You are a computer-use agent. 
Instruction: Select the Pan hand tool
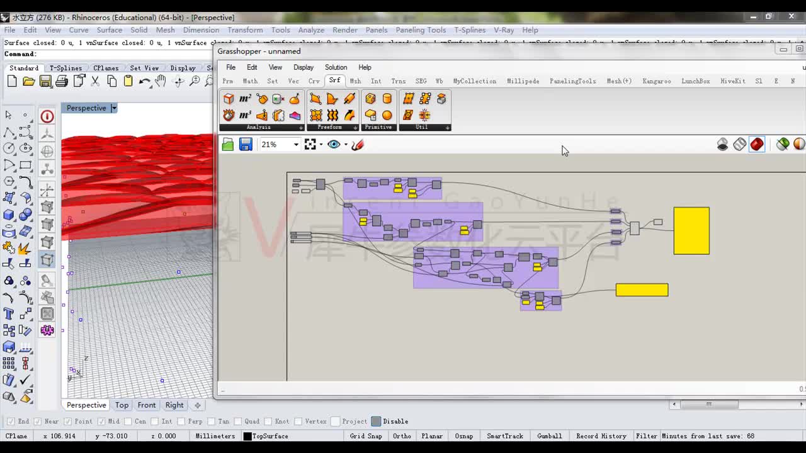point(161,81)
